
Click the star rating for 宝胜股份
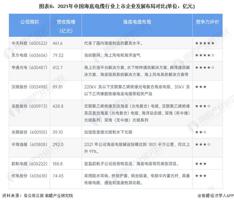[203, 106]
